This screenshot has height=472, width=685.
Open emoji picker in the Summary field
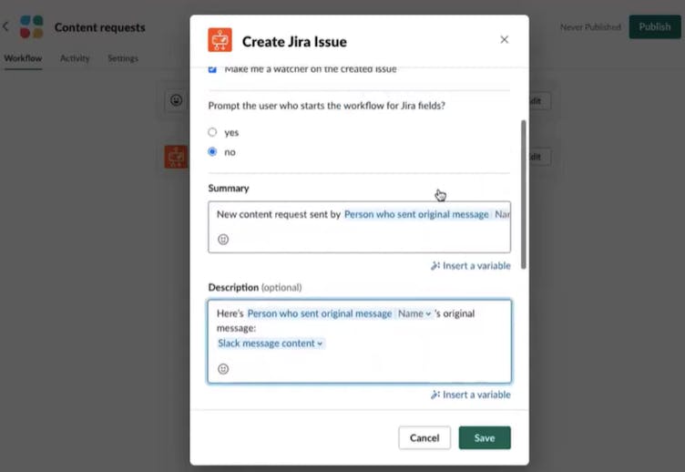point(223,239)
